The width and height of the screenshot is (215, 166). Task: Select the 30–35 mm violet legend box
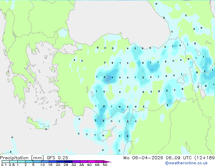pyautogui.click(x=76, y=162)
